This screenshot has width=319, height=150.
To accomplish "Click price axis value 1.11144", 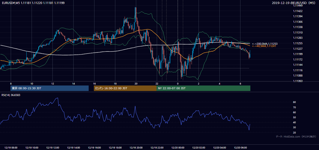I will [x=298, y=65].
